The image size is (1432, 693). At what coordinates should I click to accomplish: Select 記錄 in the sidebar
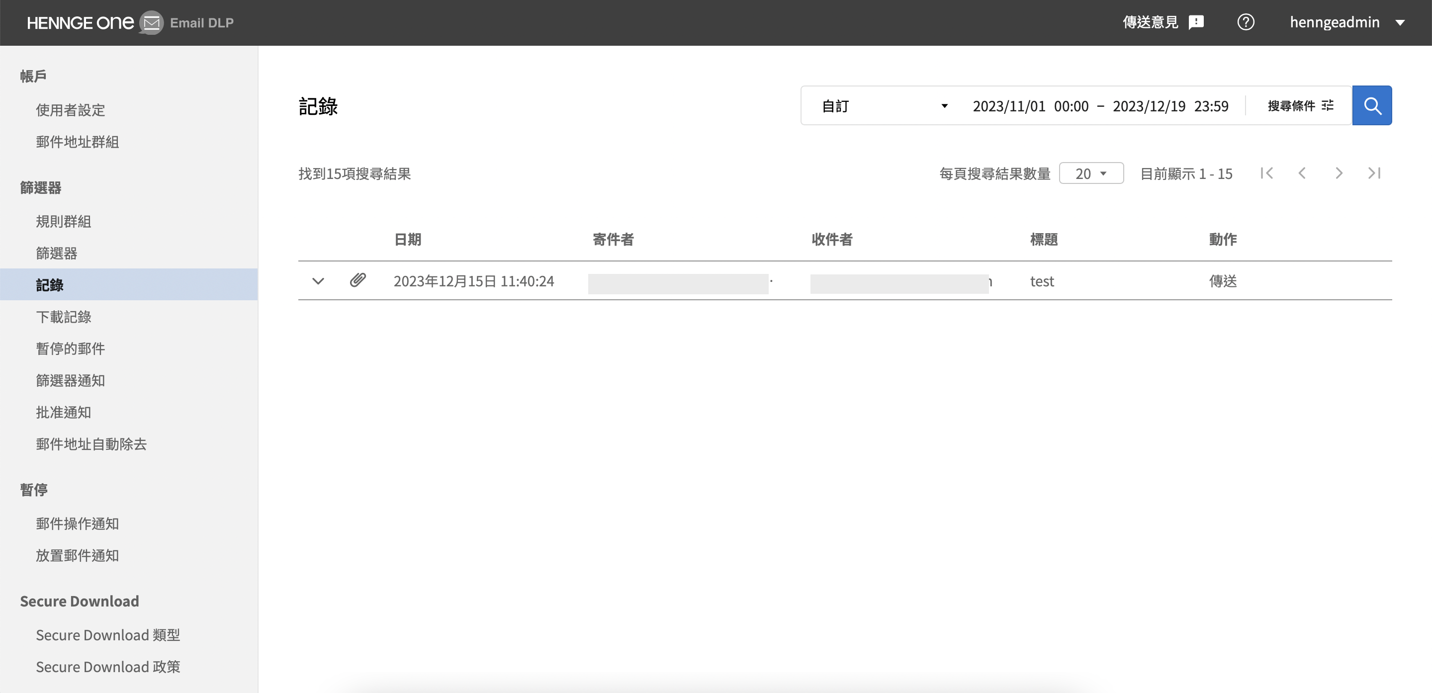point(129,284)
